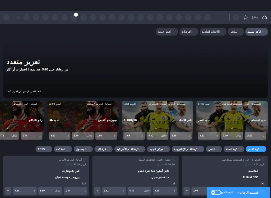
Task: Select the boxing 'الملاكمة' chip
Action: point(63,149)
